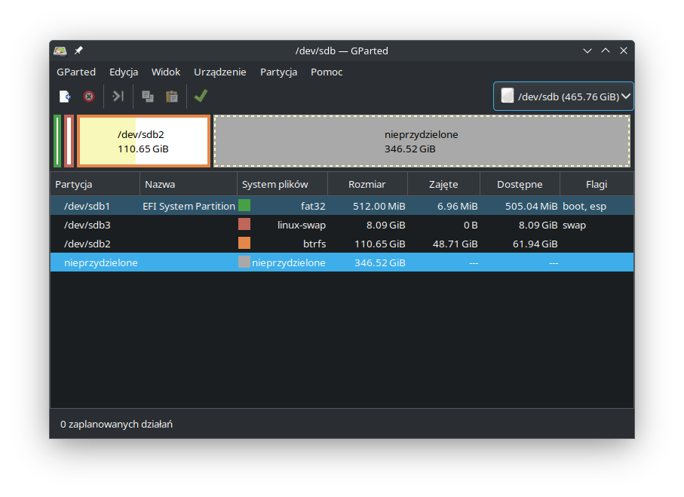684x497 pixels.
Task: Open the Edycja menu
Action: coord(124,72)
